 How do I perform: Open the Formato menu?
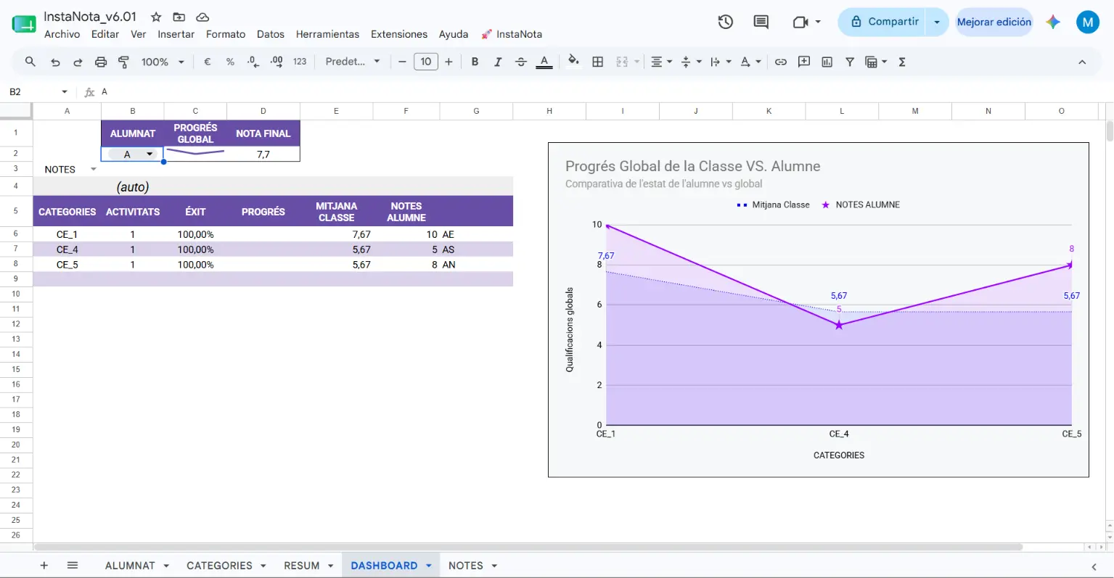tap(226, 34)
